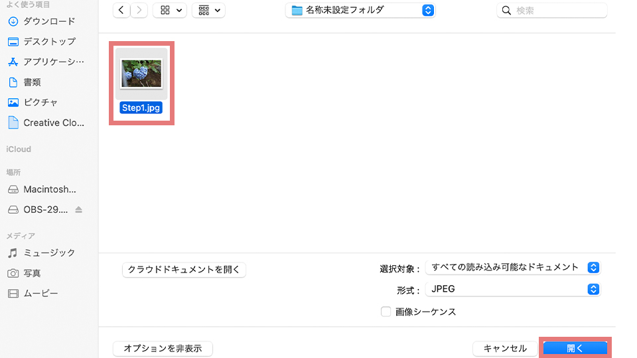The width and height of the screenshot is (637, 358).
Task: Click the Step1.jpg file name label
Action: point(141,107)
